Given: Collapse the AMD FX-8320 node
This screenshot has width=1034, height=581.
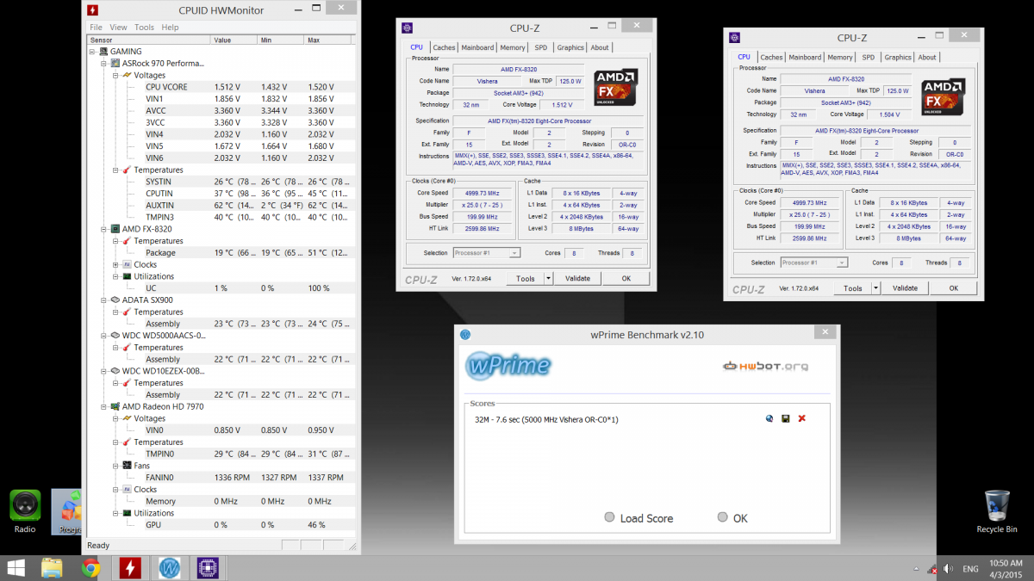Looking at the screenshot, I should pos(104,229).
